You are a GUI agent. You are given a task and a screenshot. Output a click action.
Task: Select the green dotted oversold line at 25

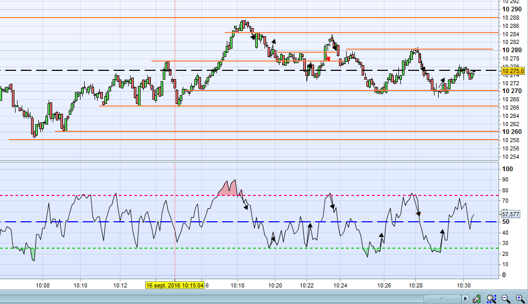[x=249, y=248]
